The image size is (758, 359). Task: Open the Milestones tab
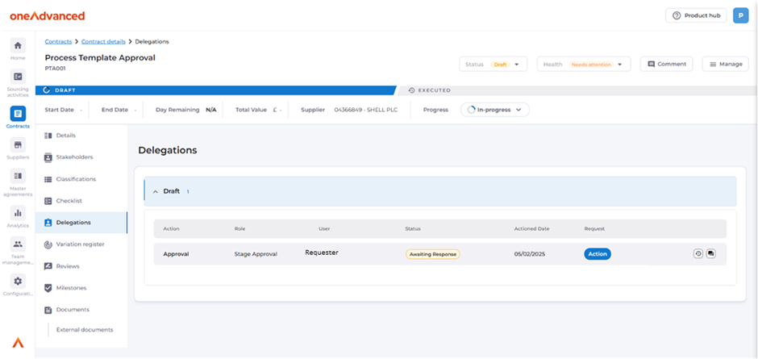point(71,288)
